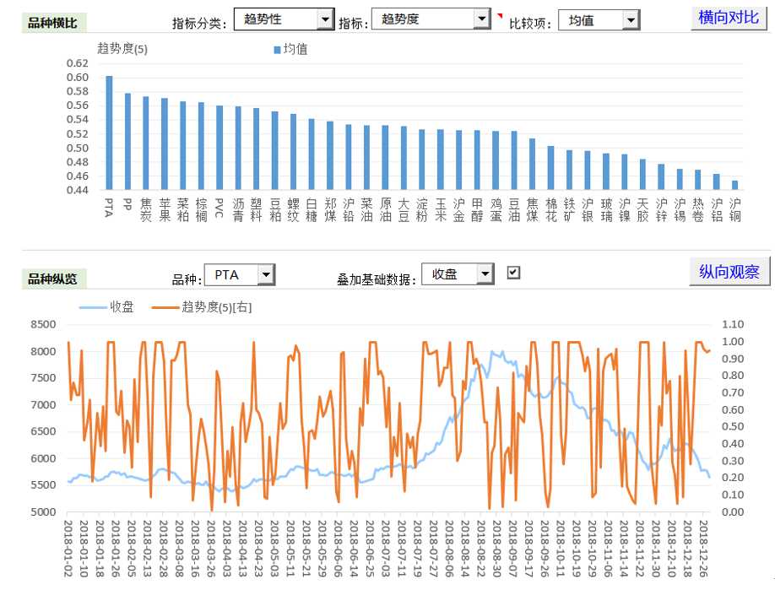Click the 横向对比 button
775x590 pixels.
[729, 18]
